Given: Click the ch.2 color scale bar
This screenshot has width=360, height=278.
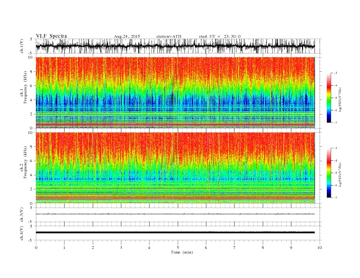Looking at the screenshot, I should click(329, 173).
